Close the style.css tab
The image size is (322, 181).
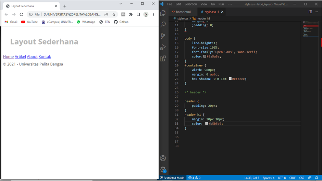point(222,12)
